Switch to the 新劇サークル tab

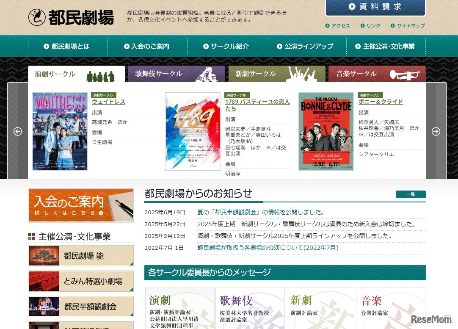pos(277,74)
